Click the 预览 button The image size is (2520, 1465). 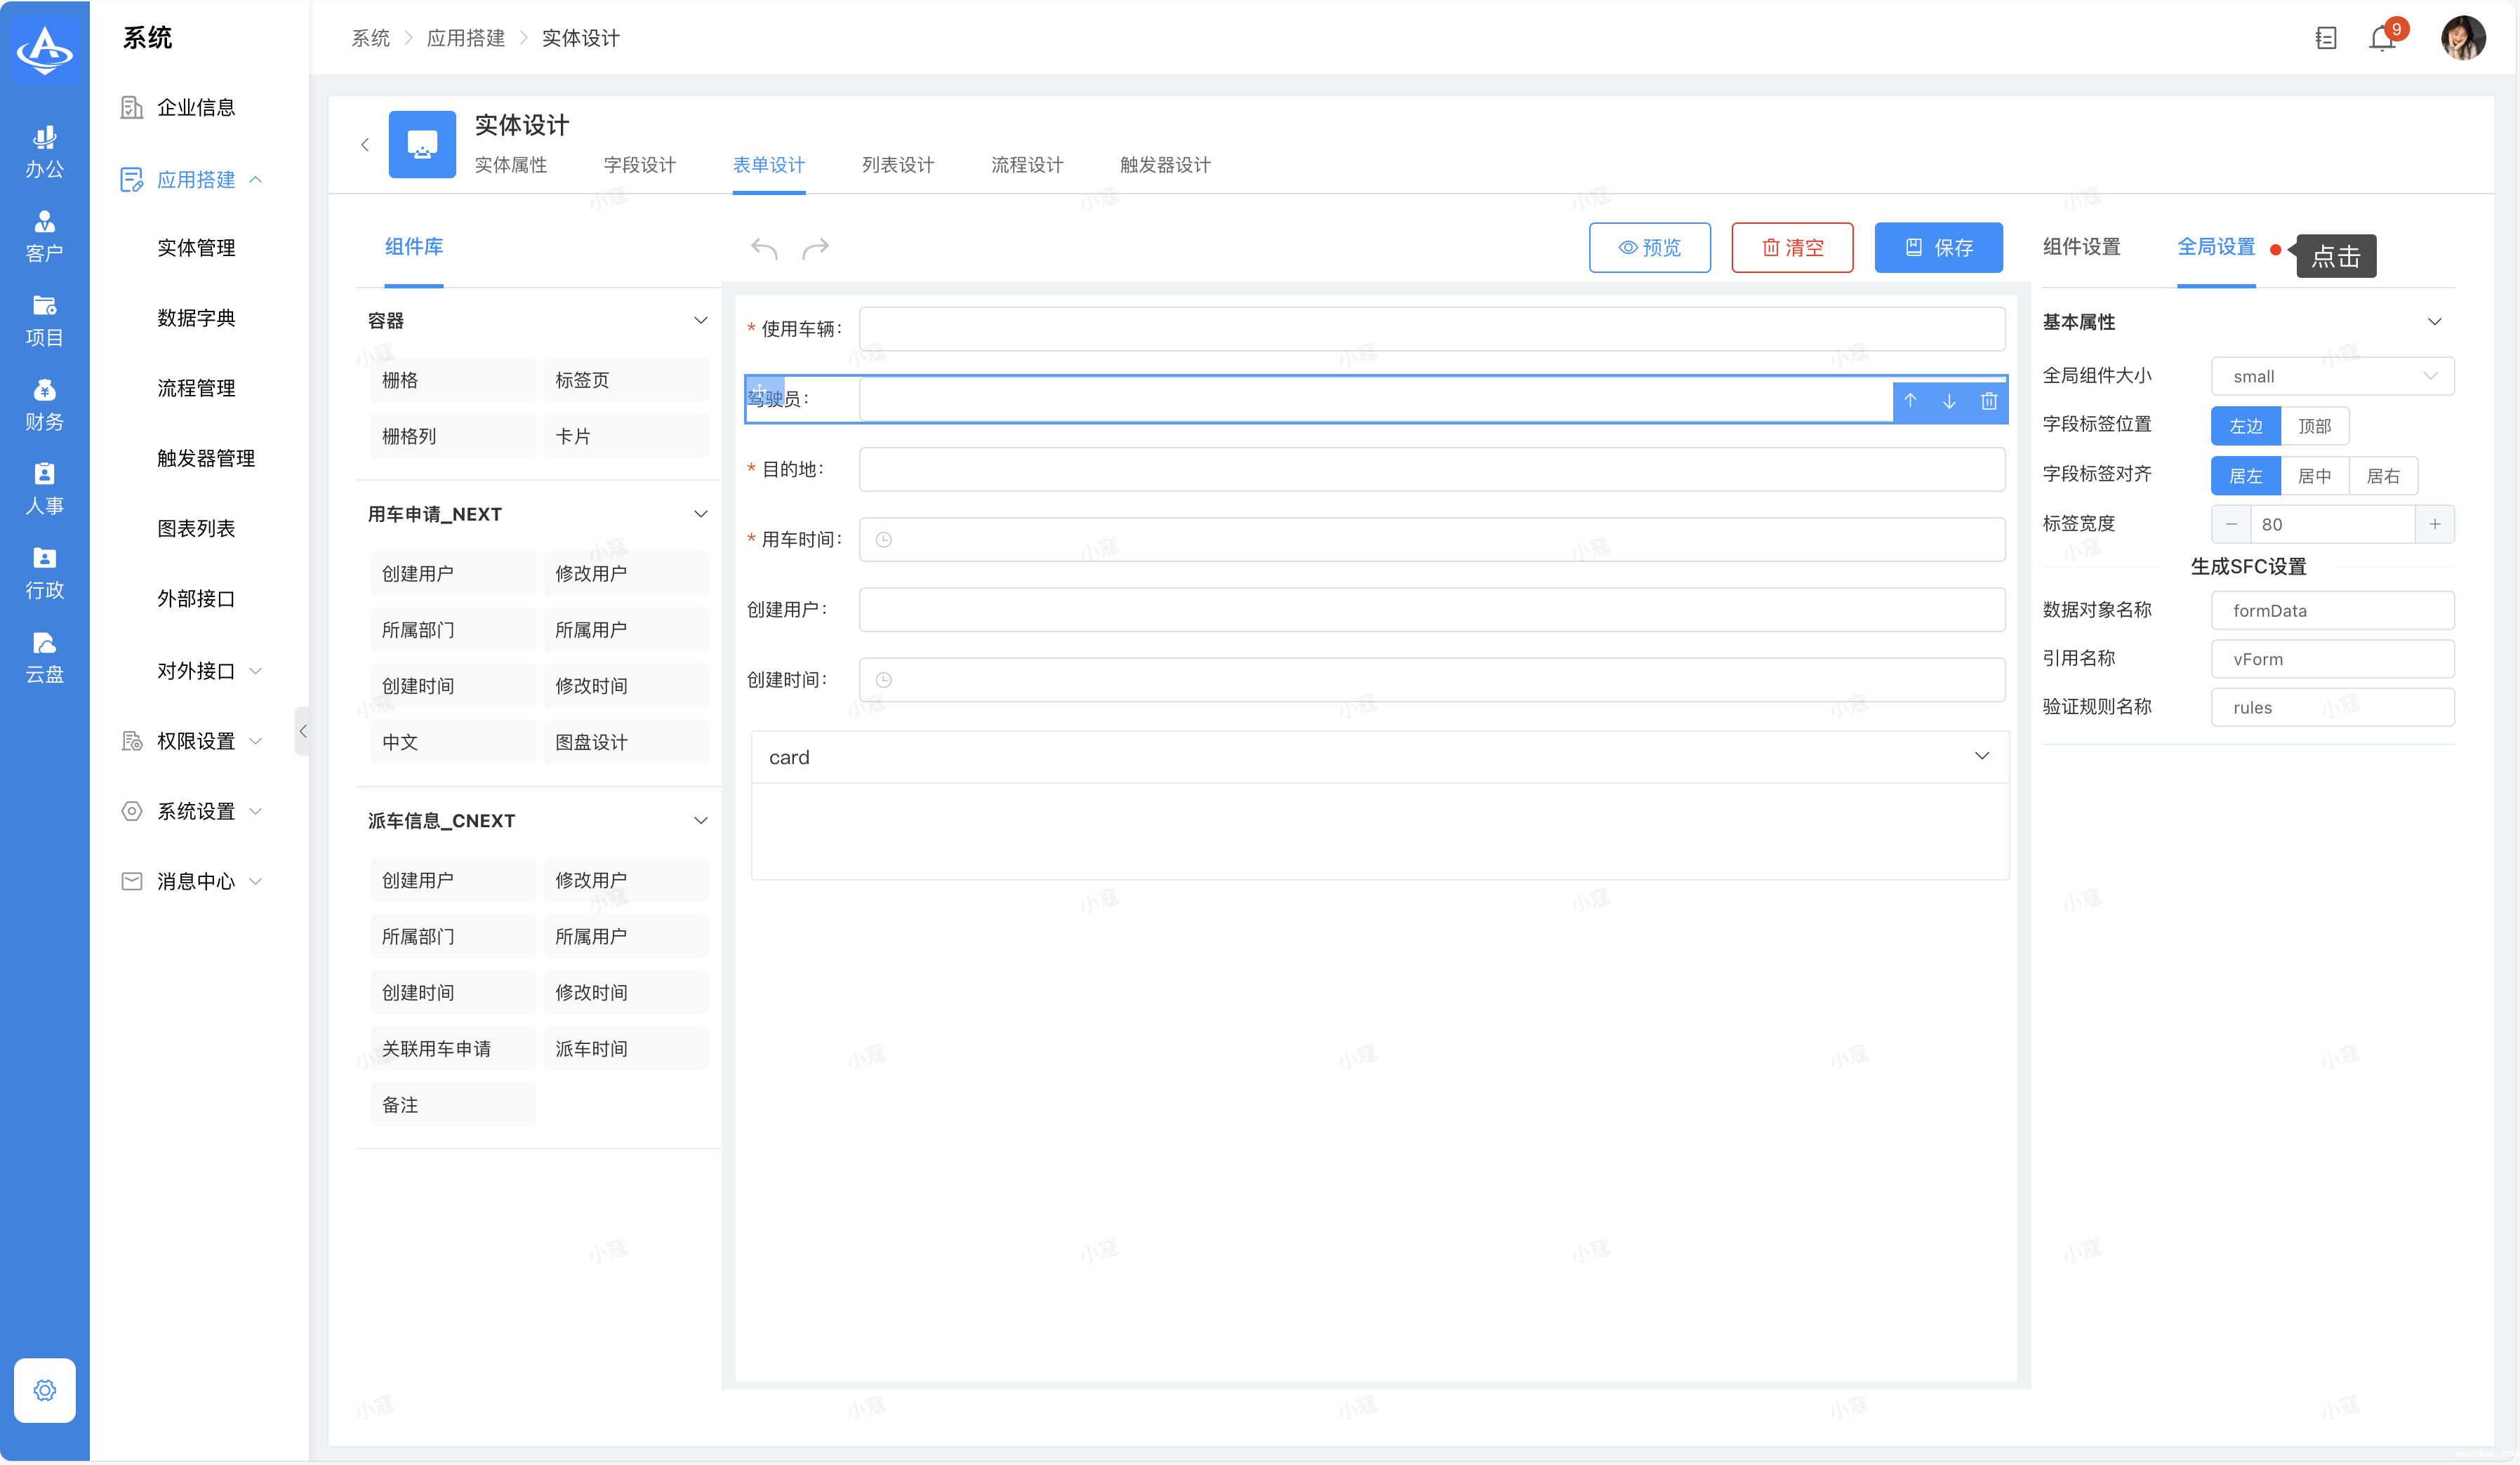click(x=1649, y=248)
